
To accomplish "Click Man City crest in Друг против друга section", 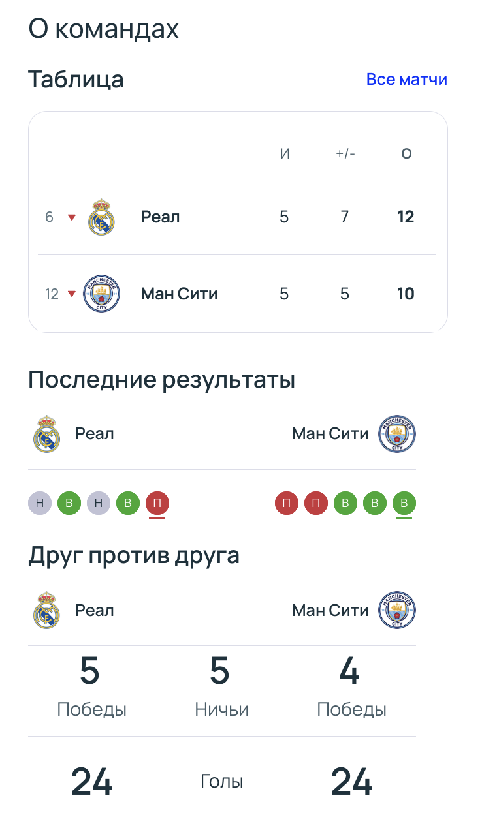I will 397,611.
